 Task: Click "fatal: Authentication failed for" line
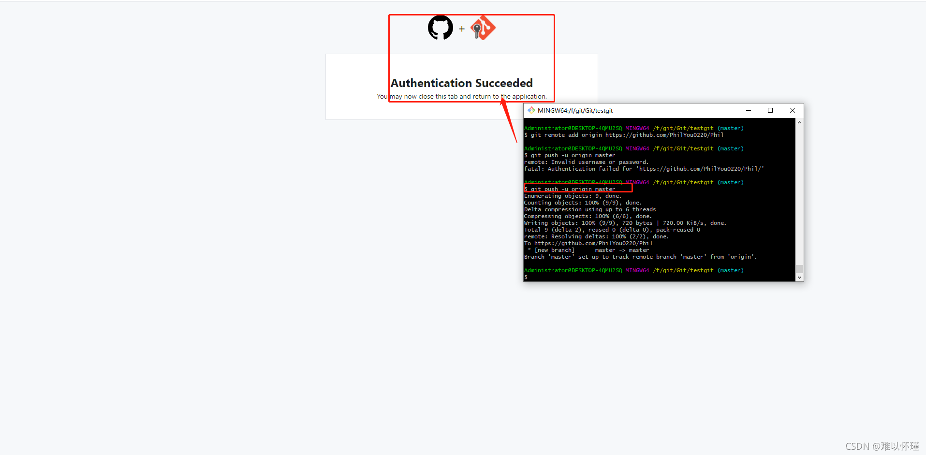pyautogui.click(x=644, y=169)
